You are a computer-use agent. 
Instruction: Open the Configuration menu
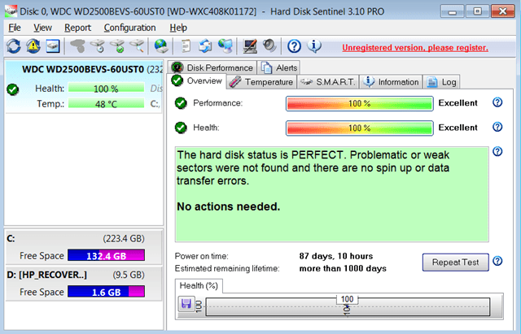point(129,28)
